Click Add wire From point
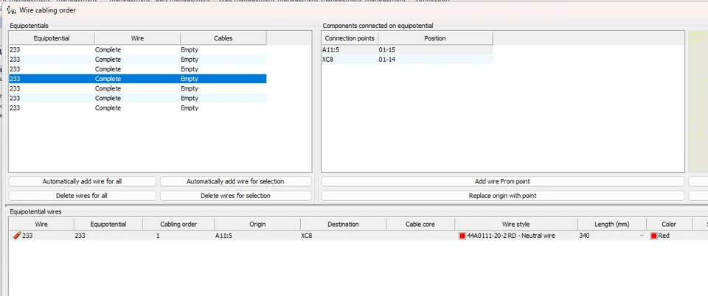Viewport: 708px width, 296px height. [502, 182]
